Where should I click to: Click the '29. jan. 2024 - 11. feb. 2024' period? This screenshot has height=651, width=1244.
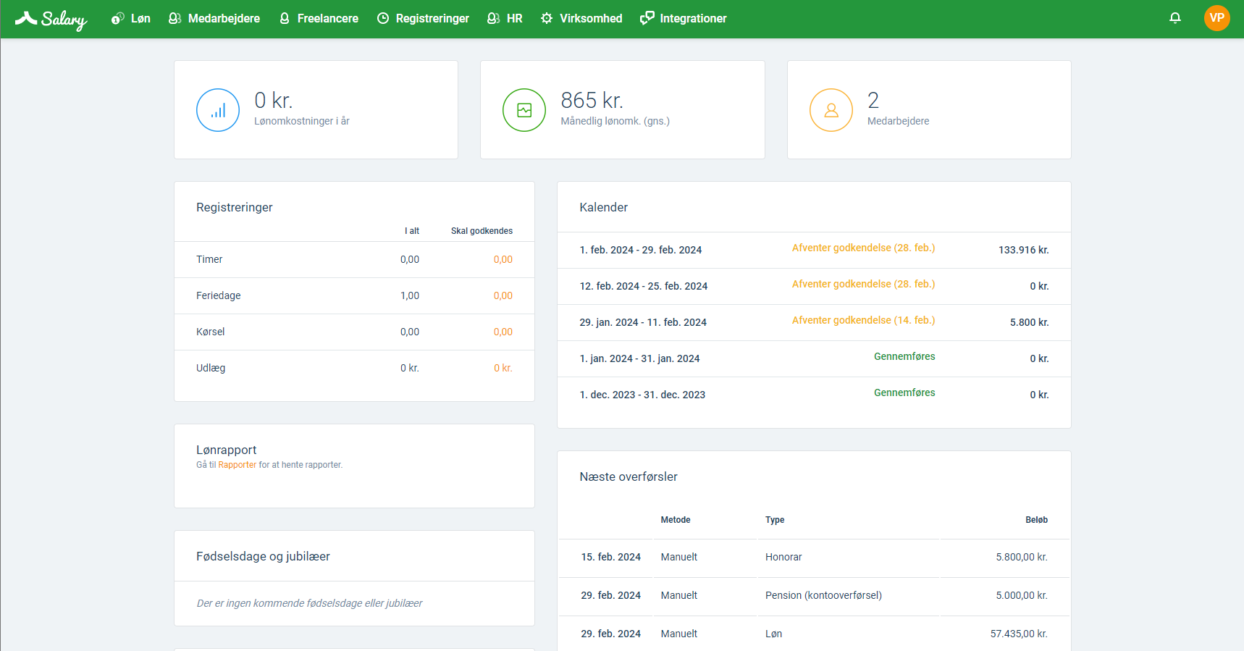[643, 322]
